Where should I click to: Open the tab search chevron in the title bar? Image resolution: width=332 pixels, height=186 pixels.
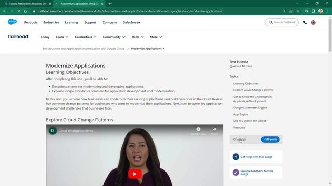297,4
